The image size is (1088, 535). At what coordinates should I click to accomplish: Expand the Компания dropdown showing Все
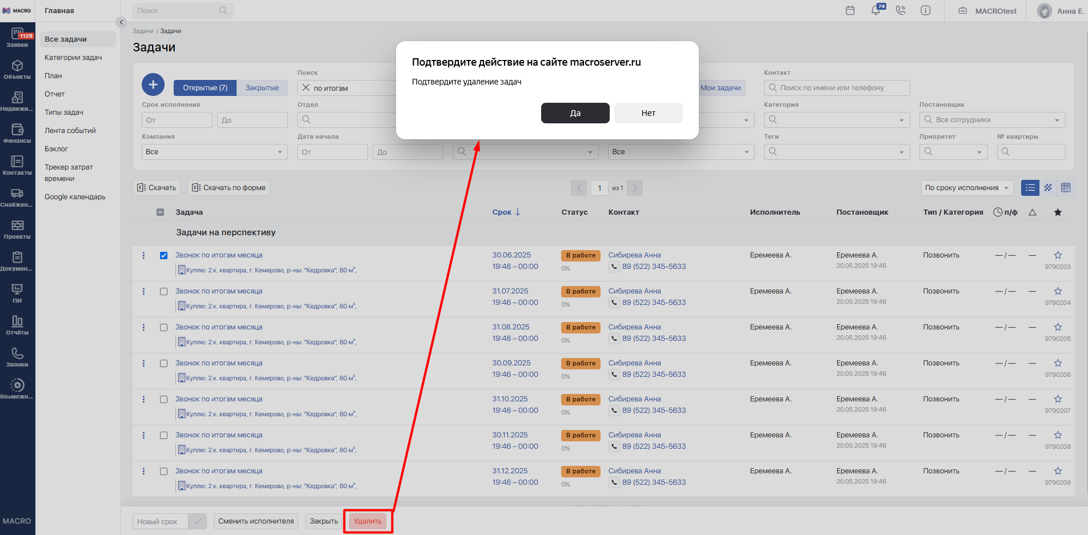pyautogui.click(x=214, y=152)
